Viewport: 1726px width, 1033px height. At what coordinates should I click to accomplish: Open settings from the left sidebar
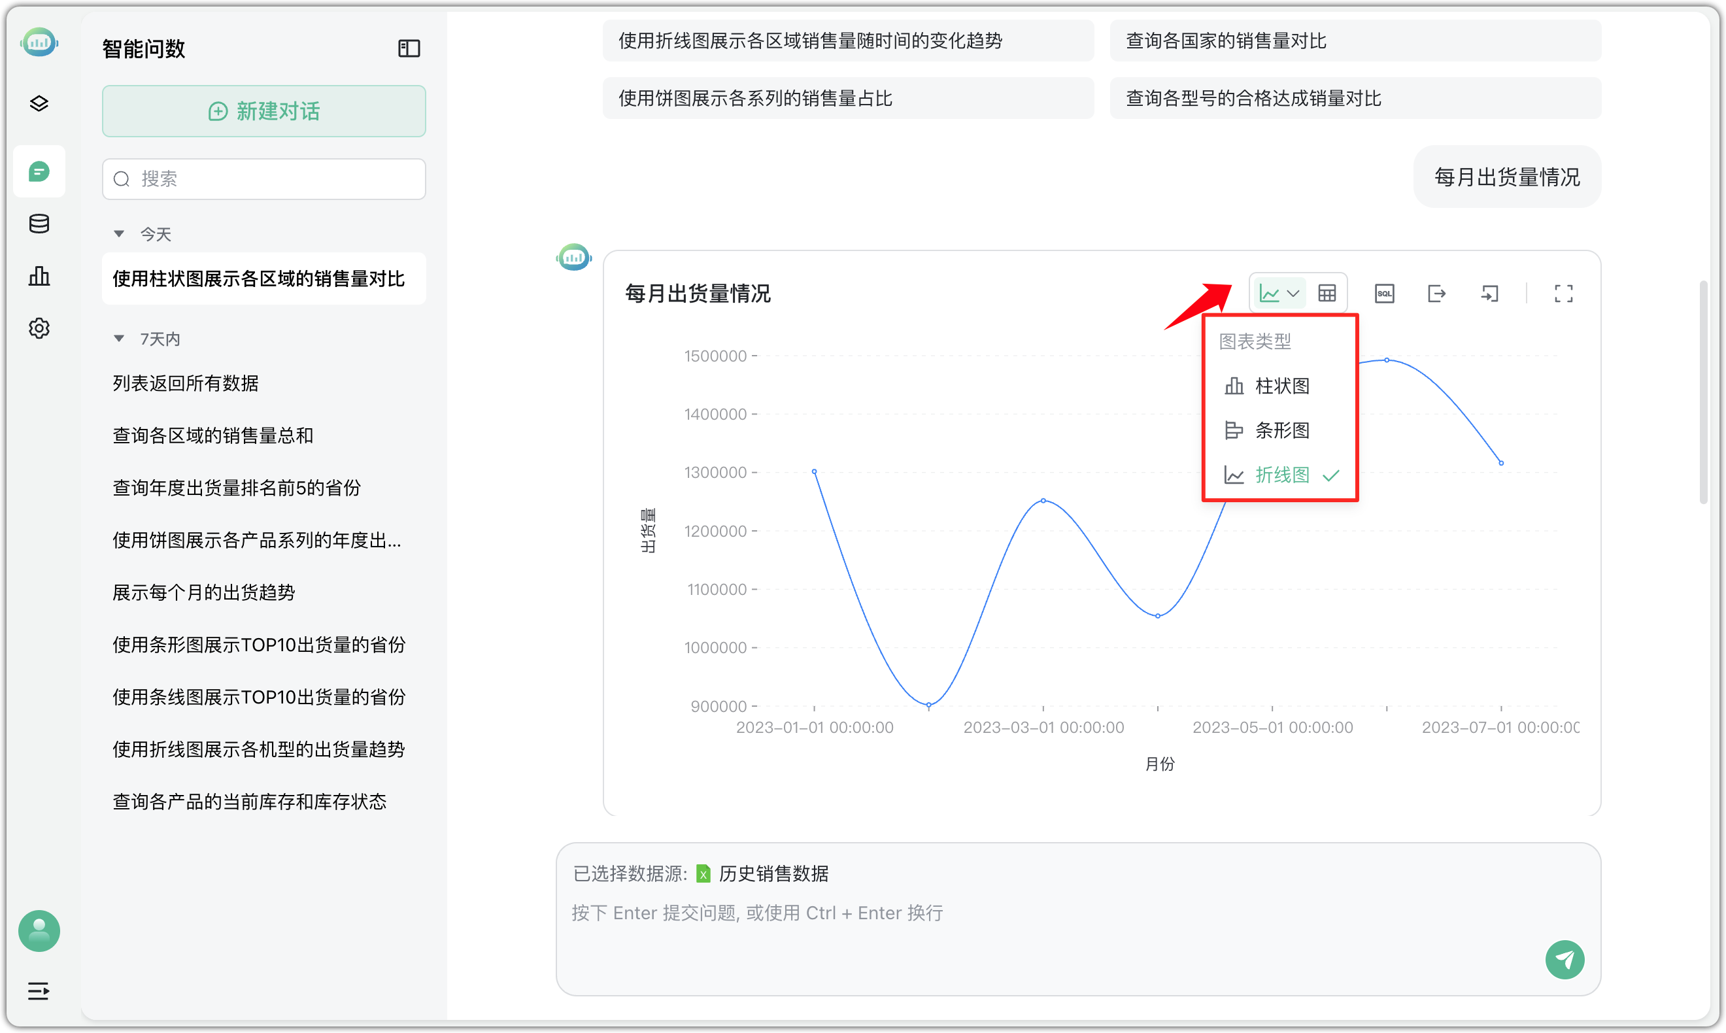(x=39, y=328)
